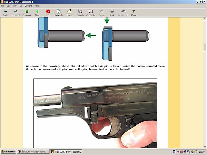Expand hidden system tray icons
The width and height of the screenshot is (207, 155).
178,152
